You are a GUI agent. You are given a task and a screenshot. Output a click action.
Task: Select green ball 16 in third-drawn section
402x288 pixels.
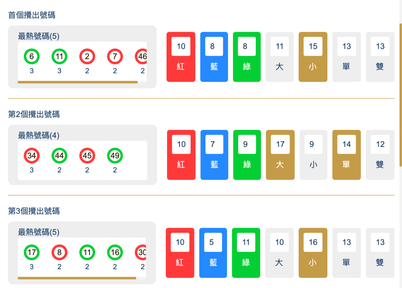click(115, 252)
